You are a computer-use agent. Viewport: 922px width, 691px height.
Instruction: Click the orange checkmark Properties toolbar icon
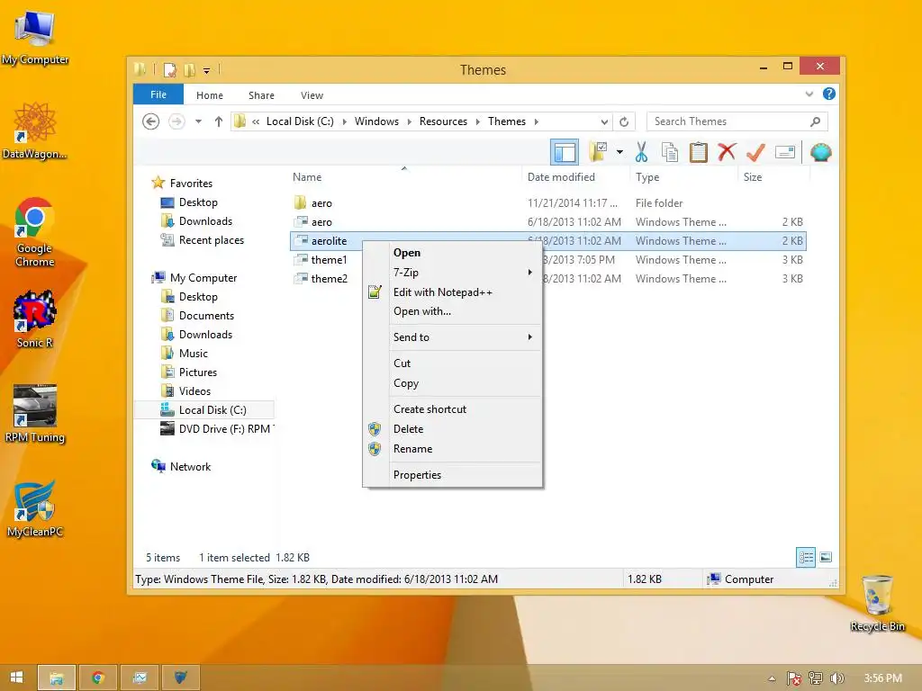tap(755, 152)
